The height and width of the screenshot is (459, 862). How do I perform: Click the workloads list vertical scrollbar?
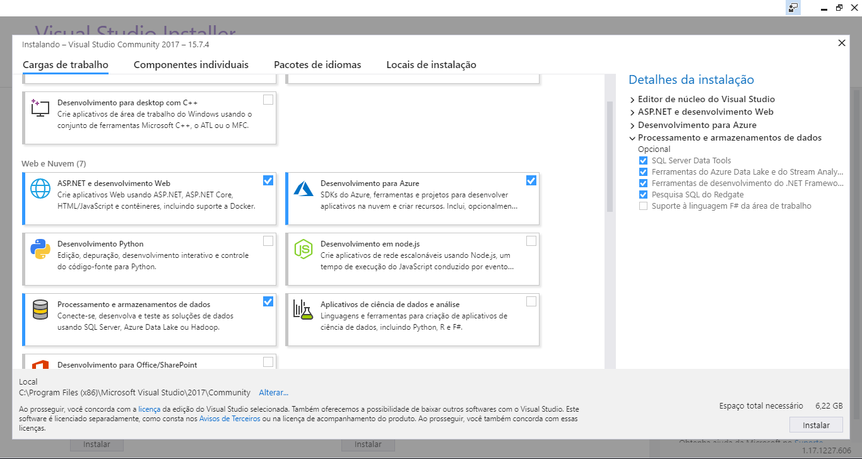coord(610,158)
